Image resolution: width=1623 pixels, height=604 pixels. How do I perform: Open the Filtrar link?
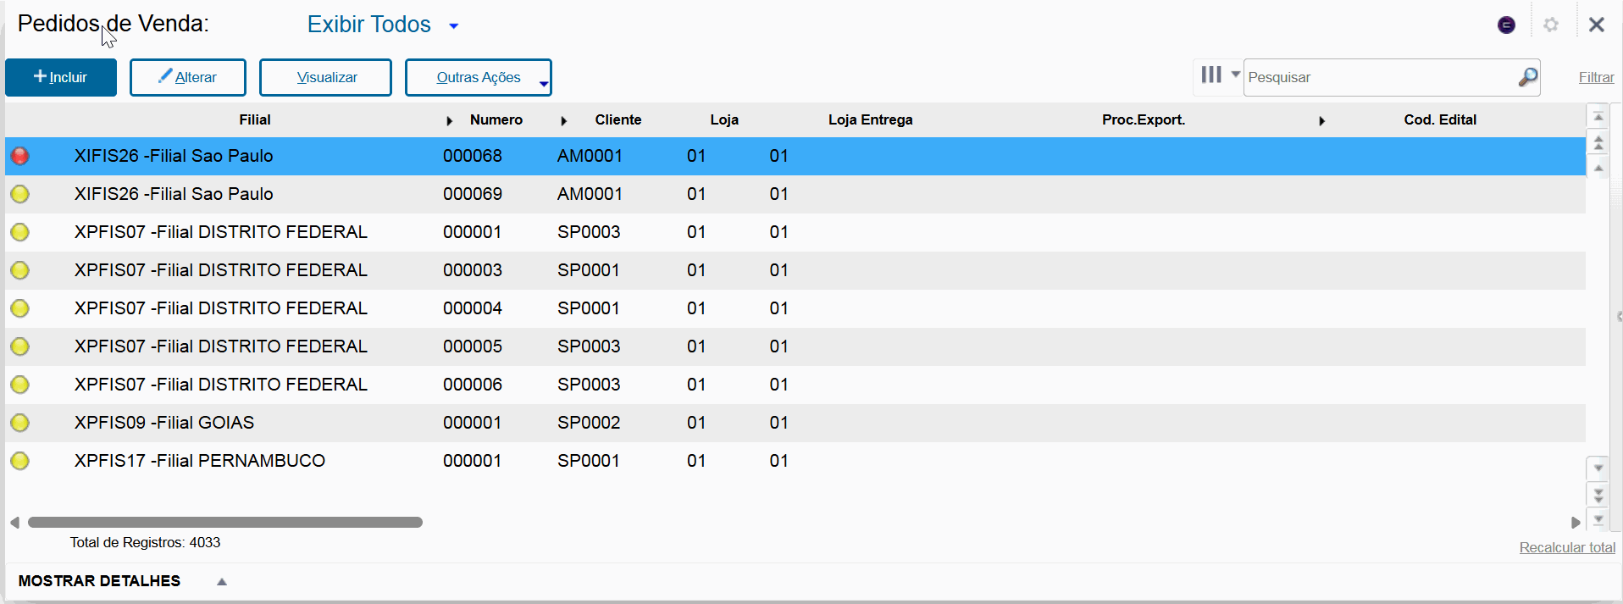point(1596,77)
